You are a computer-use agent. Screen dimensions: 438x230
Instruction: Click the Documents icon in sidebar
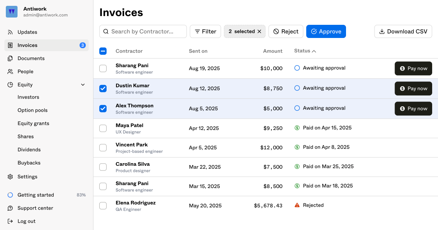[10, 58]
